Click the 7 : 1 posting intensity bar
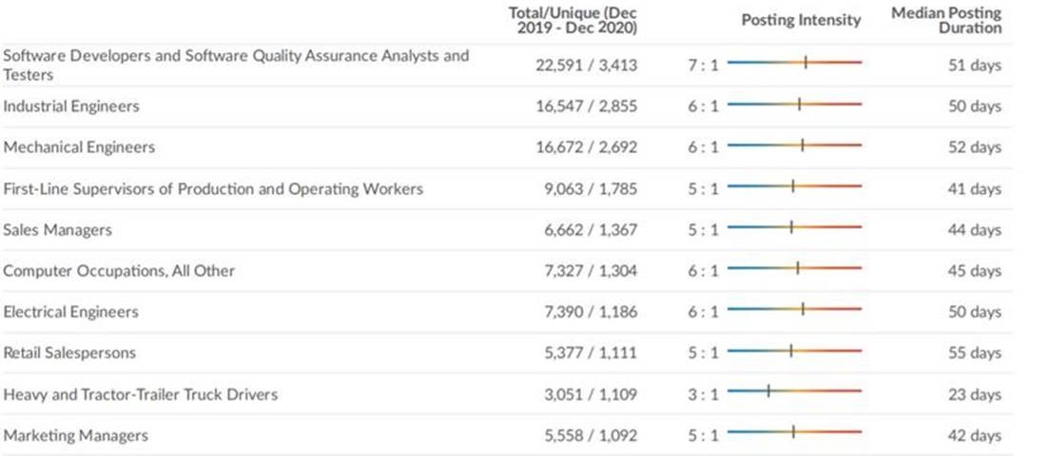This screenshot has width=1050, height=456. tap(794, 62)
